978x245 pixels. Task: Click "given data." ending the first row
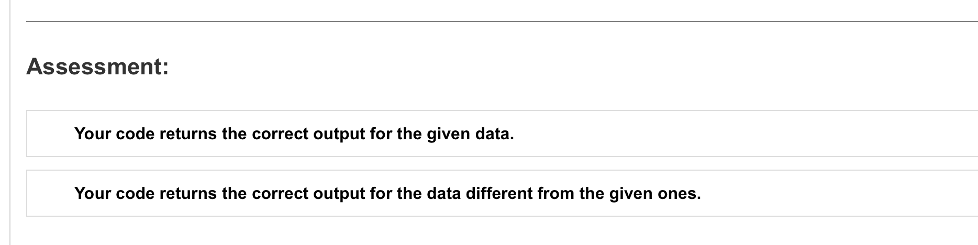(471, 135)
